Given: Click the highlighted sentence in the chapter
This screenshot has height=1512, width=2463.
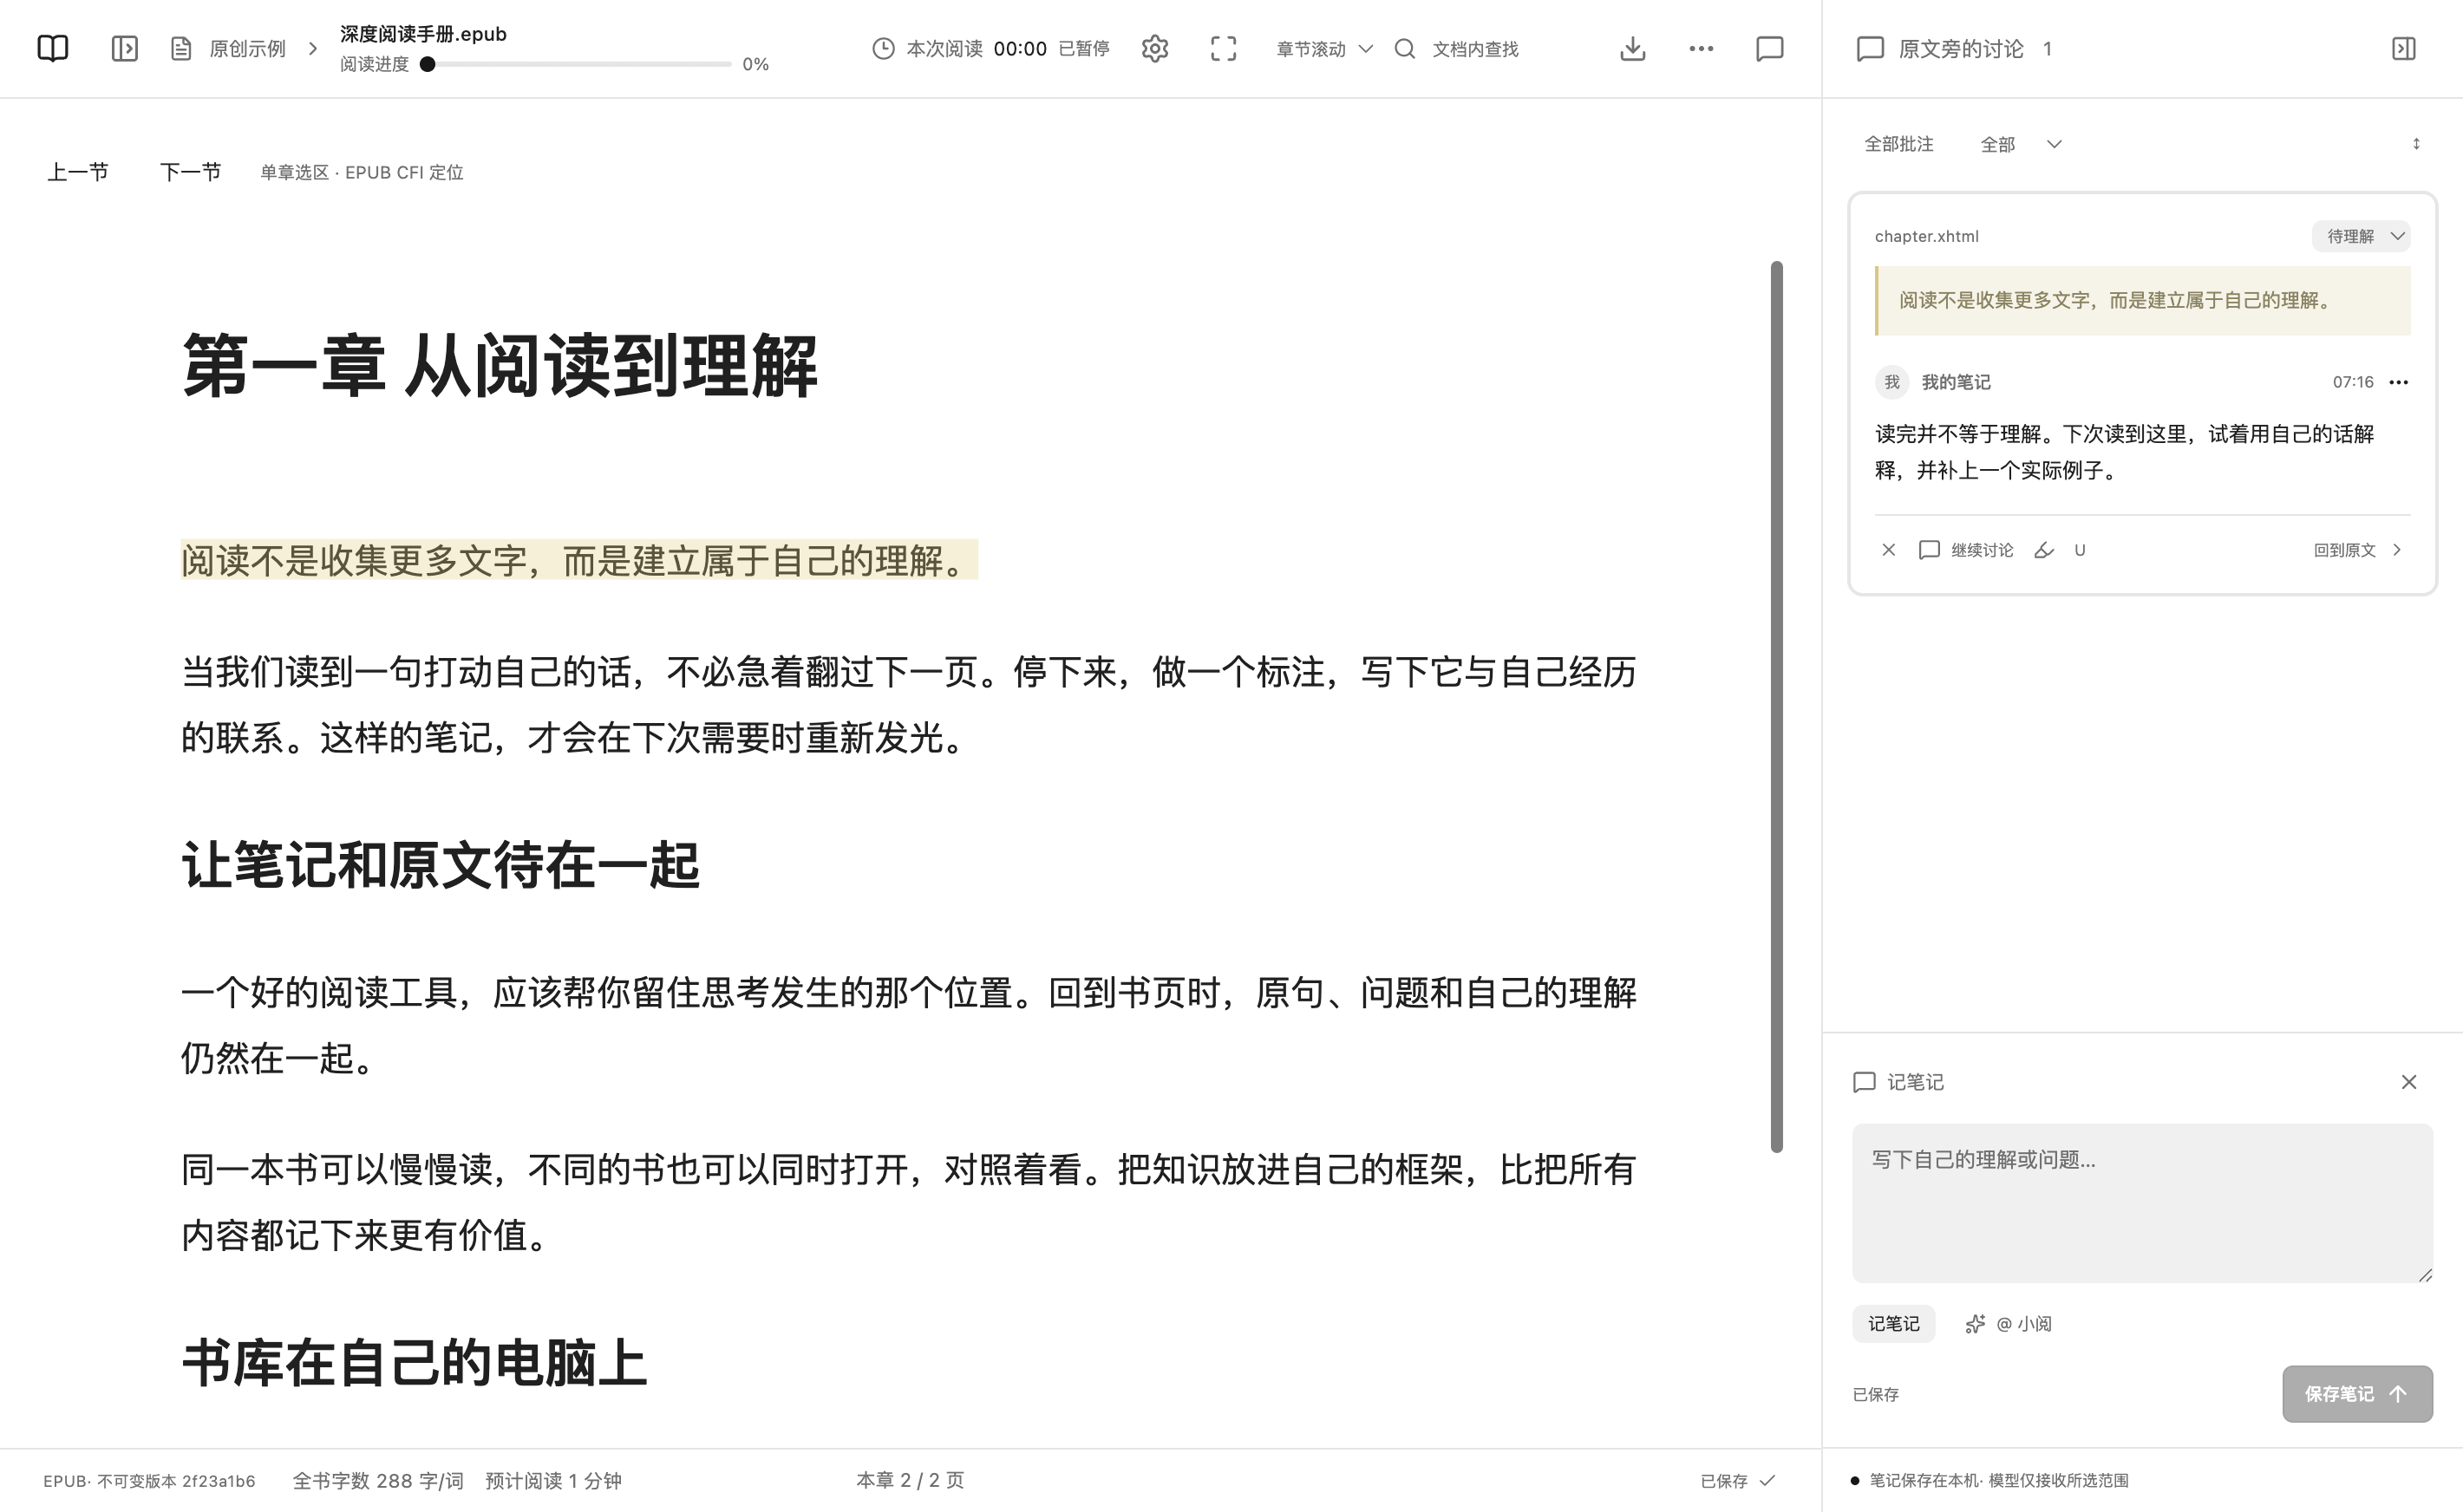Looking at the screenshot, I should [x=579, y=560].
